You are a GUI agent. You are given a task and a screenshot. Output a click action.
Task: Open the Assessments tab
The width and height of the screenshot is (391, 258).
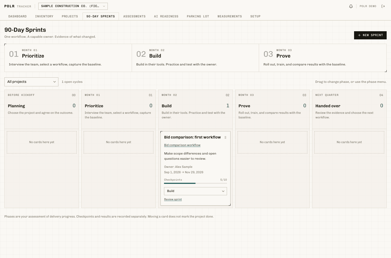(x=134, y=16)
